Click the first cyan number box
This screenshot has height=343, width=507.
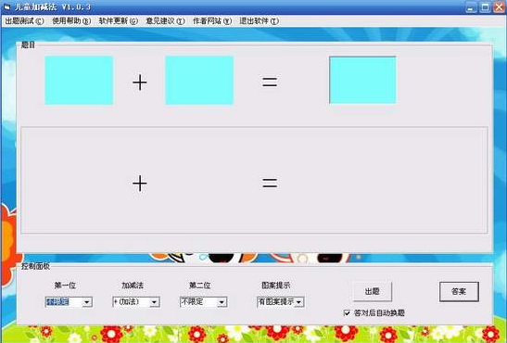(x=79, y=81)
